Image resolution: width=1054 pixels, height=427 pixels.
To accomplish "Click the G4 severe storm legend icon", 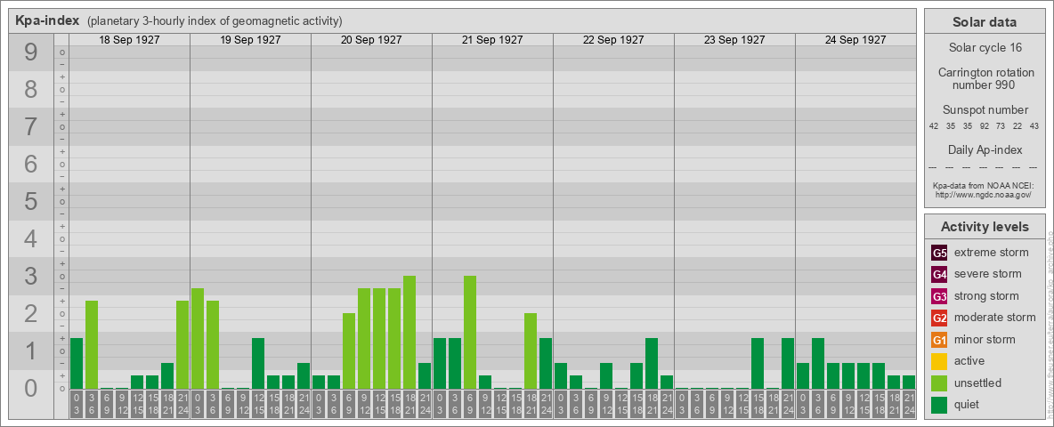I will 939,274.
